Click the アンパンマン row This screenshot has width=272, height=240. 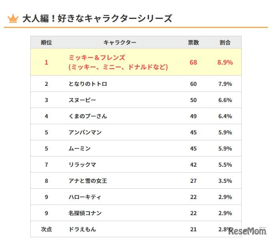(85, 132)
